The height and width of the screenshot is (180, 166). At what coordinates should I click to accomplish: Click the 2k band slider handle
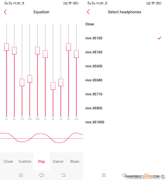tap(53, 86)
